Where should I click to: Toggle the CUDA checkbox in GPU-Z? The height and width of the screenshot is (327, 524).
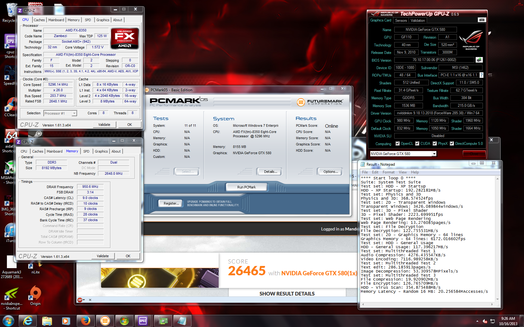(x=417, y=144)
